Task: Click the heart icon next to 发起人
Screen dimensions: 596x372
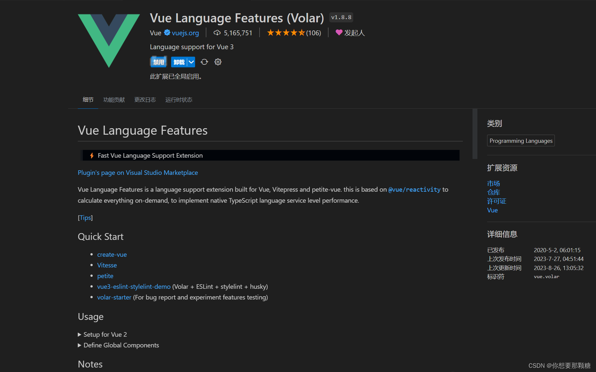Action: [339, 32]
